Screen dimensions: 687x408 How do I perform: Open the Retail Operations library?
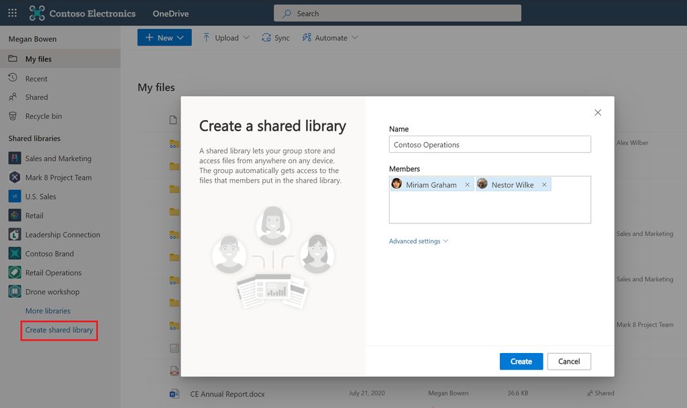pos(54,273)
